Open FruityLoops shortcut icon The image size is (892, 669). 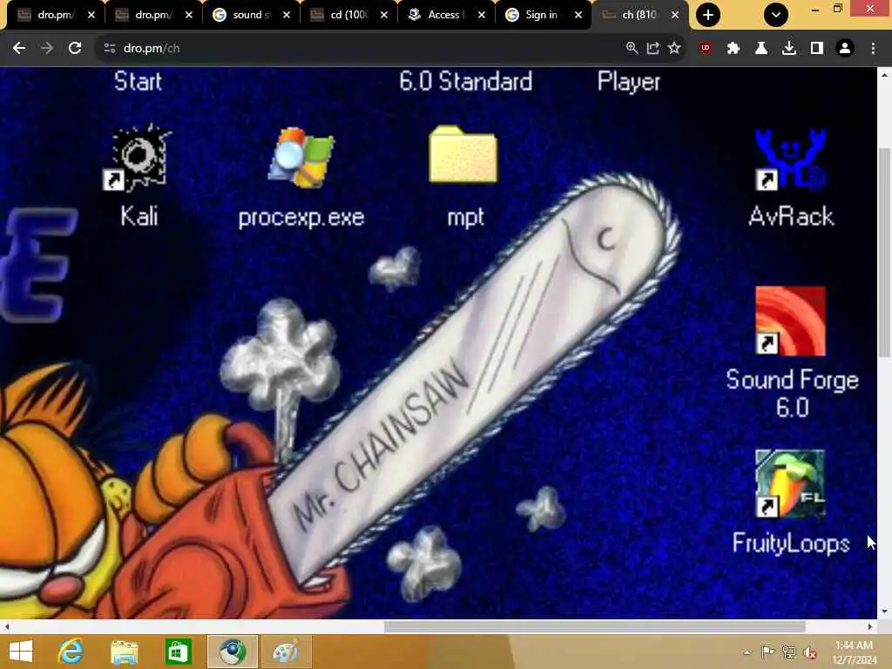791,483
